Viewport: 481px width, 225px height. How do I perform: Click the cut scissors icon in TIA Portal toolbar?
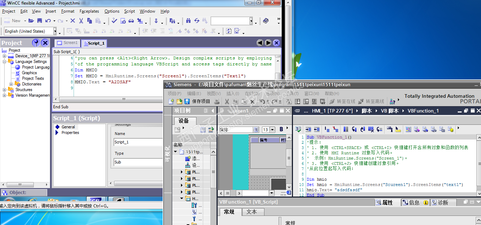pyautogui.click(x=227, y=101)
